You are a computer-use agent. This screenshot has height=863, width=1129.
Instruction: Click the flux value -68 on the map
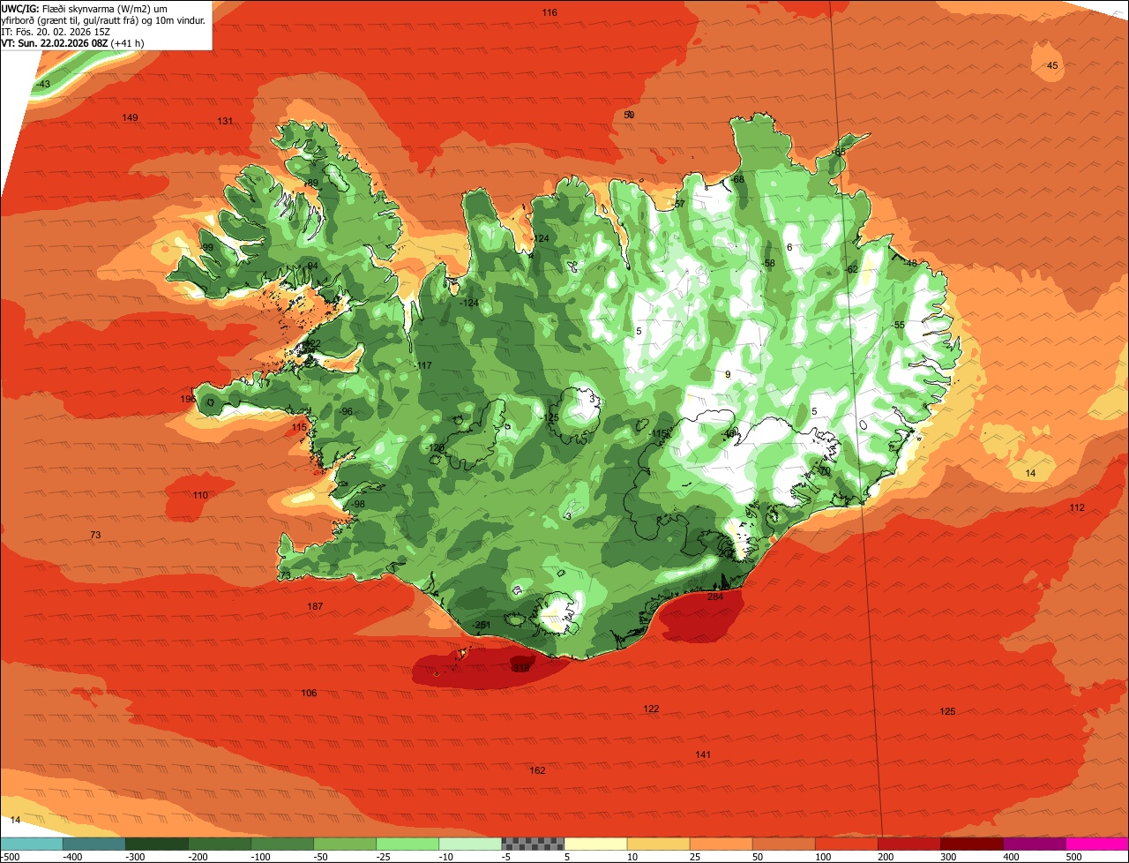(737, 180)
